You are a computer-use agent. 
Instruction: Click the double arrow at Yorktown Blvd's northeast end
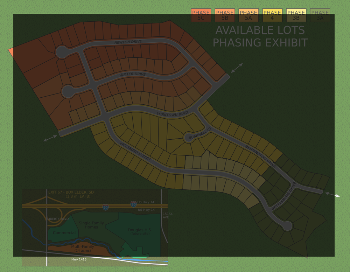(237, 68)
